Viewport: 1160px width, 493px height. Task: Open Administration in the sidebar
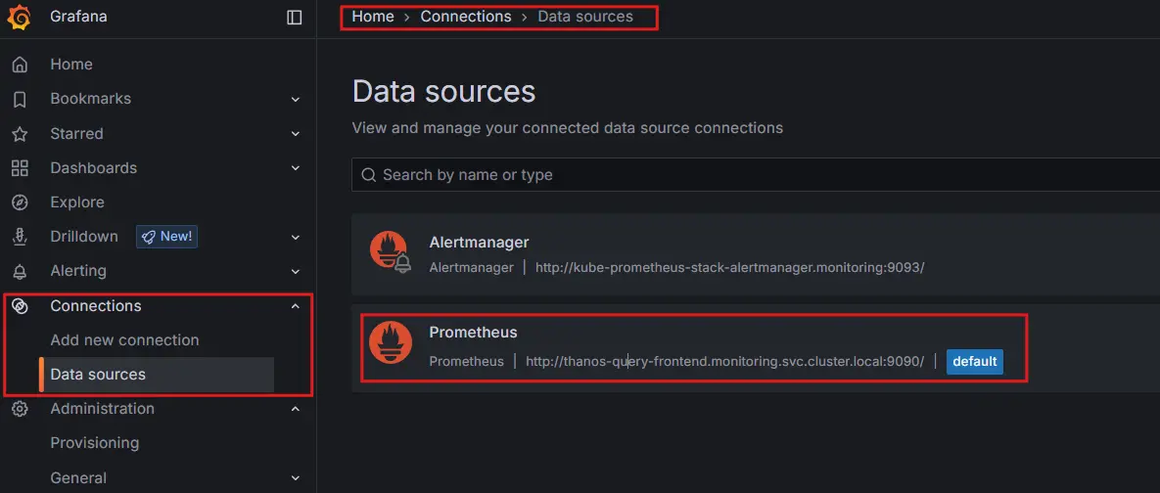click(102, 409)
